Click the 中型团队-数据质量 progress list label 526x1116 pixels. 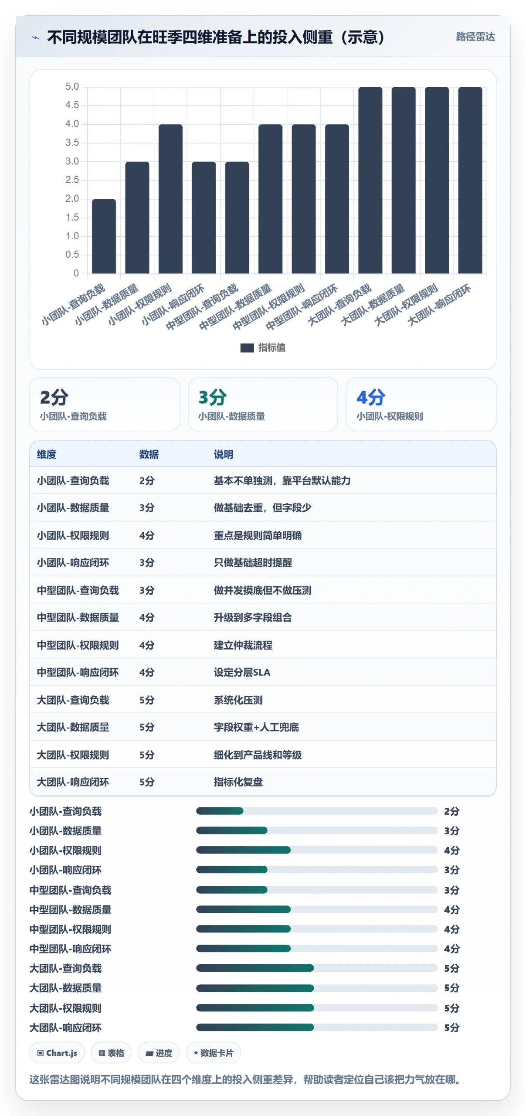click(x=70, y=909)
